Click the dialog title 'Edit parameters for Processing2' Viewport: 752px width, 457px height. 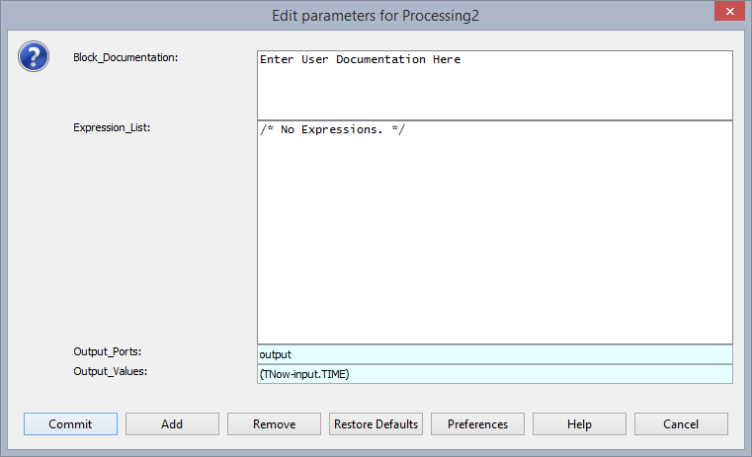376,16
